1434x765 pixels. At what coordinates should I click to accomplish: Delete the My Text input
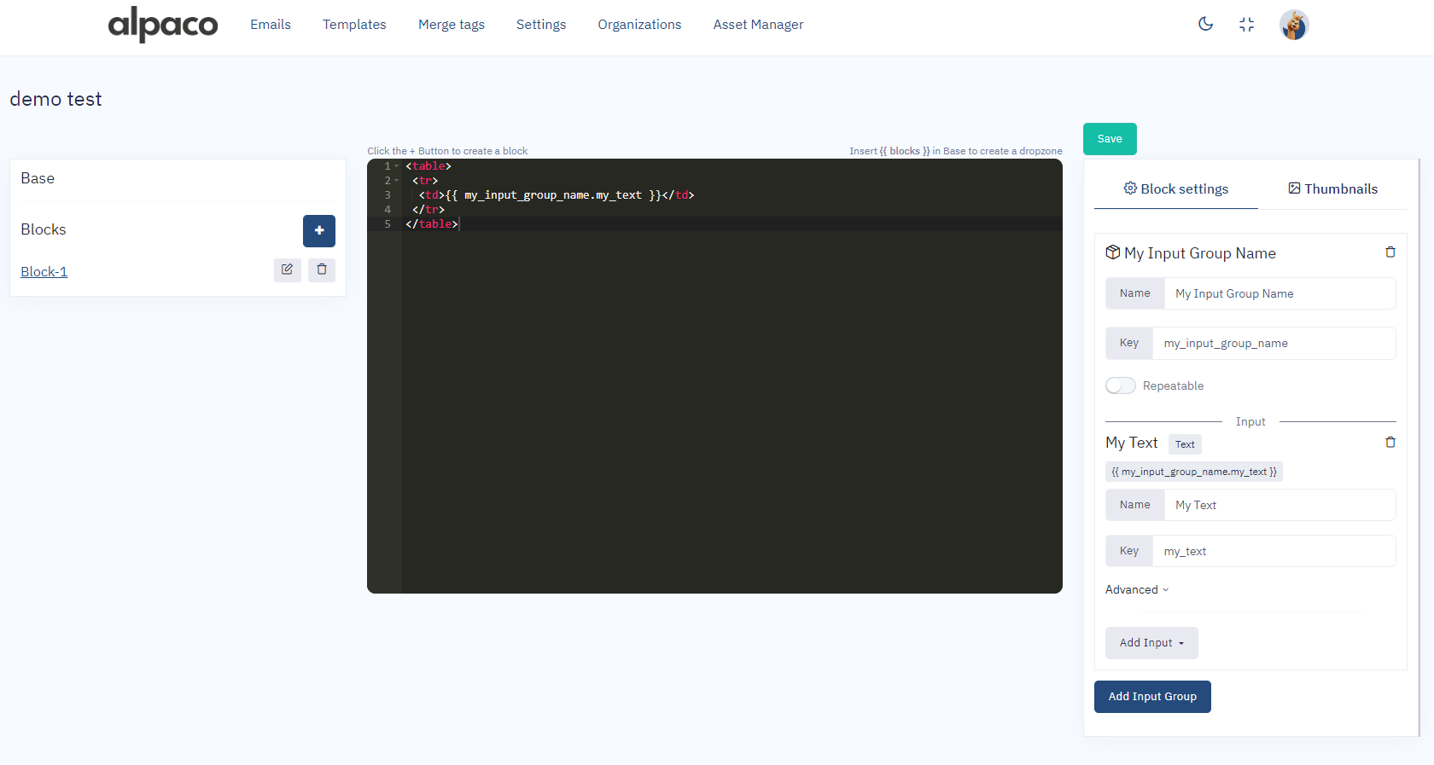coord(1390,443)
